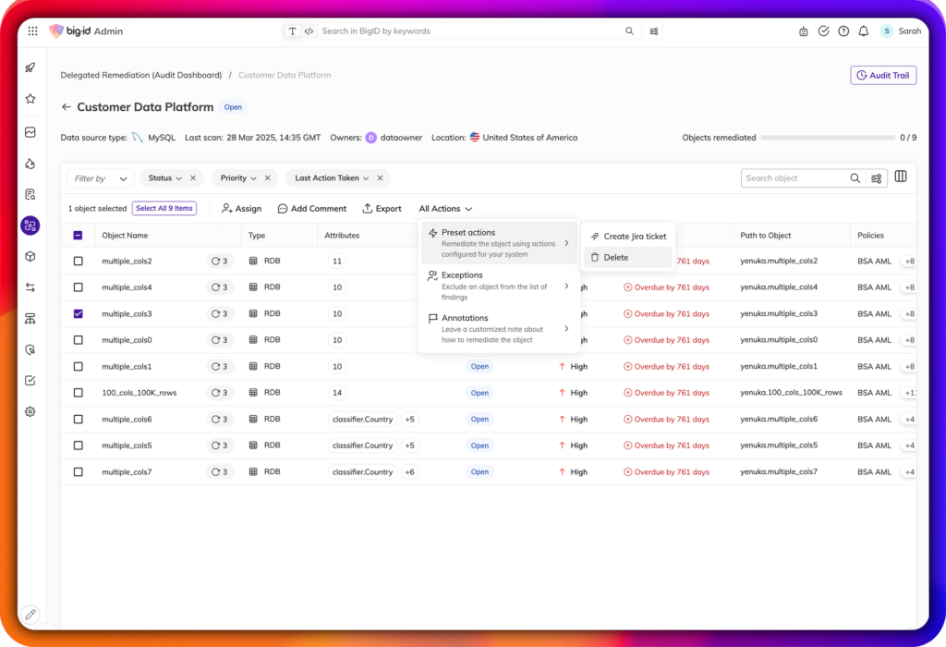
Task: Click the star favorites icon in the sidebar
Action: [30, 98]
